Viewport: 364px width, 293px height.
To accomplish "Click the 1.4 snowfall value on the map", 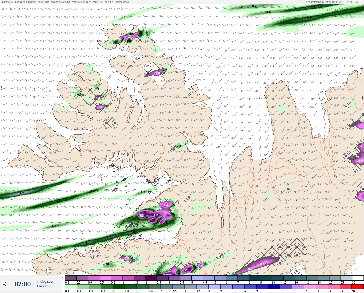I will [x=166, y=205].
